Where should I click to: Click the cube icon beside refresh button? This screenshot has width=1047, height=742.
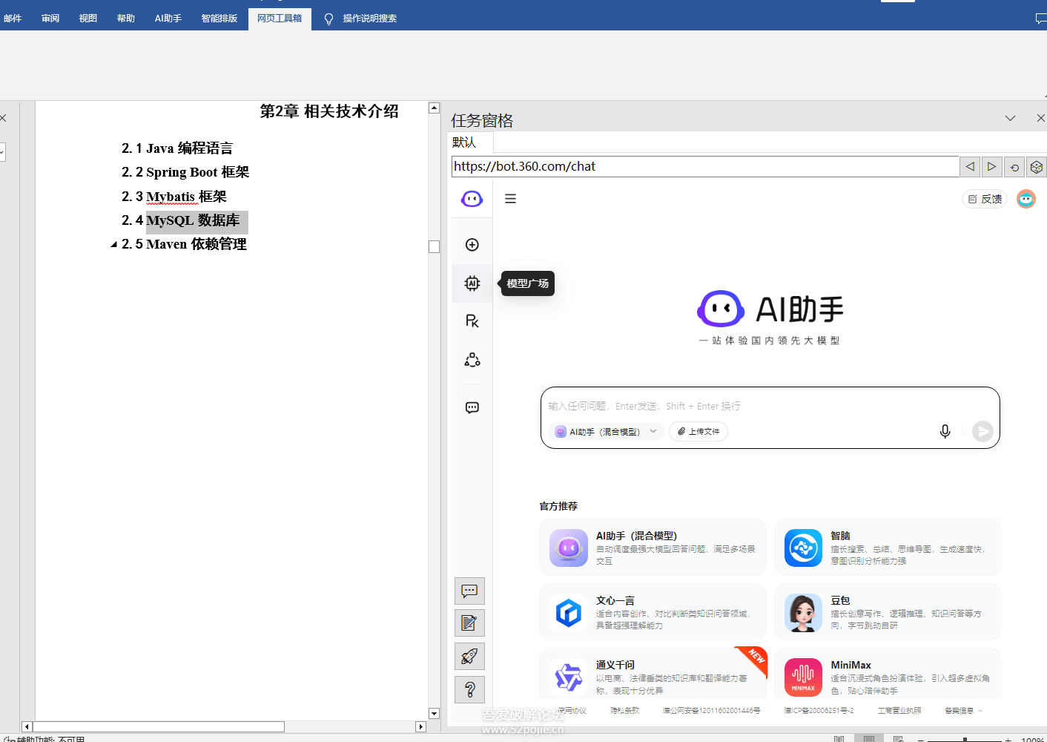click(x=1037, y=167)
